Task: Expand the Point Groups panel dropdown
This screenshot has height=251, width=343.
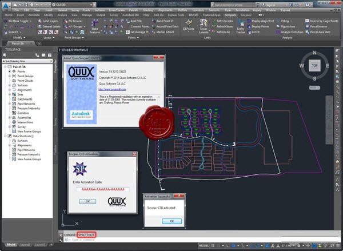Action: point(74,38)
